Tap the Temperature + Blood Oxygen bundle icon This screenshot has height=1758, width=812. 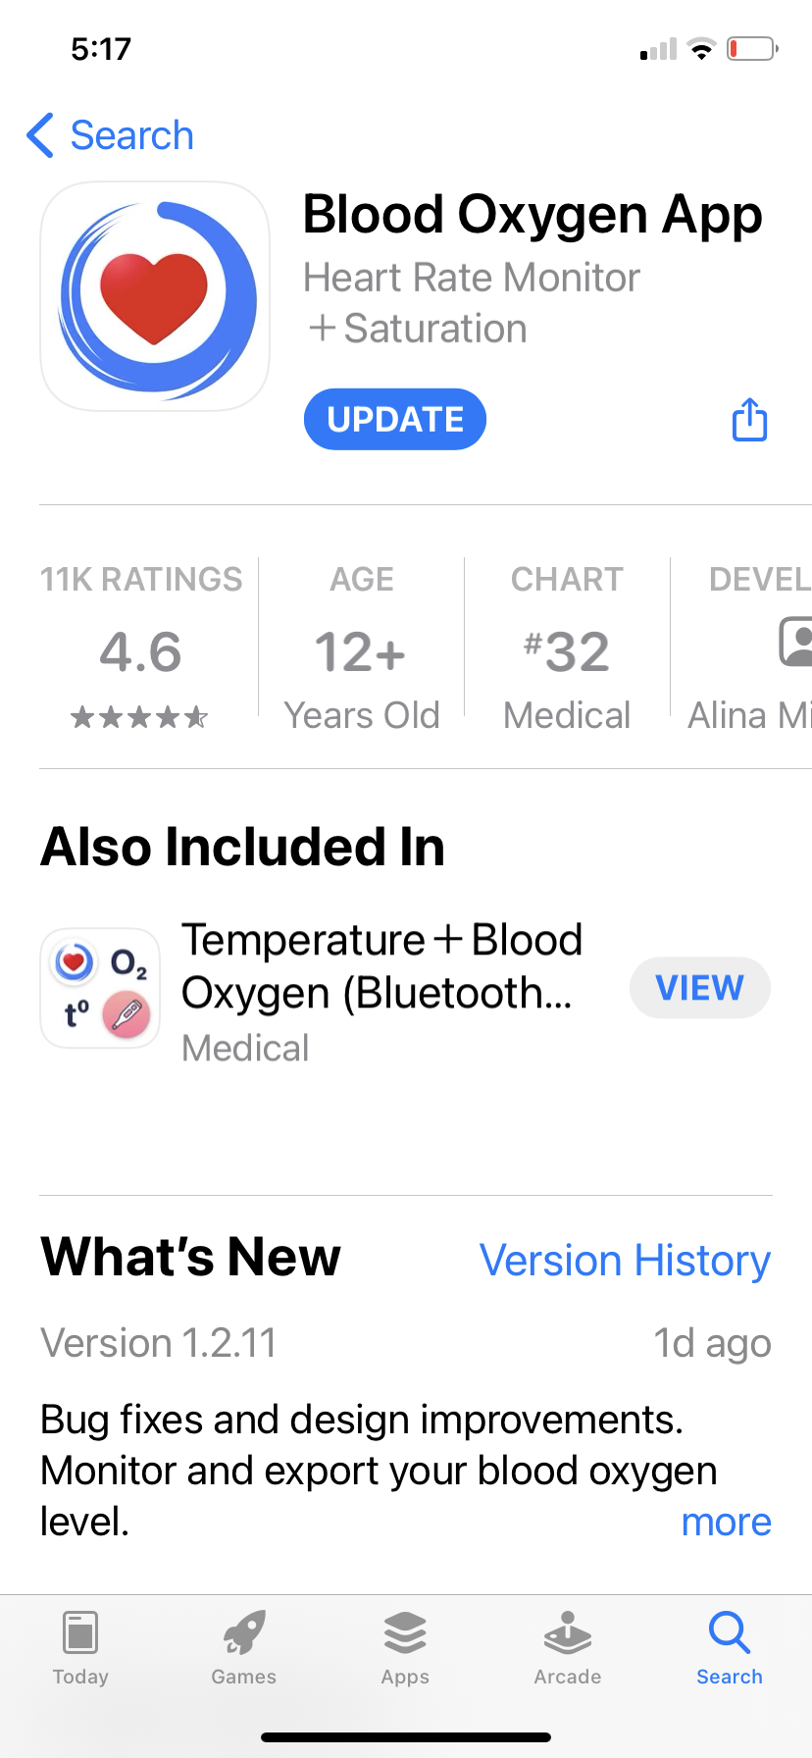click(x=100, y=989)
